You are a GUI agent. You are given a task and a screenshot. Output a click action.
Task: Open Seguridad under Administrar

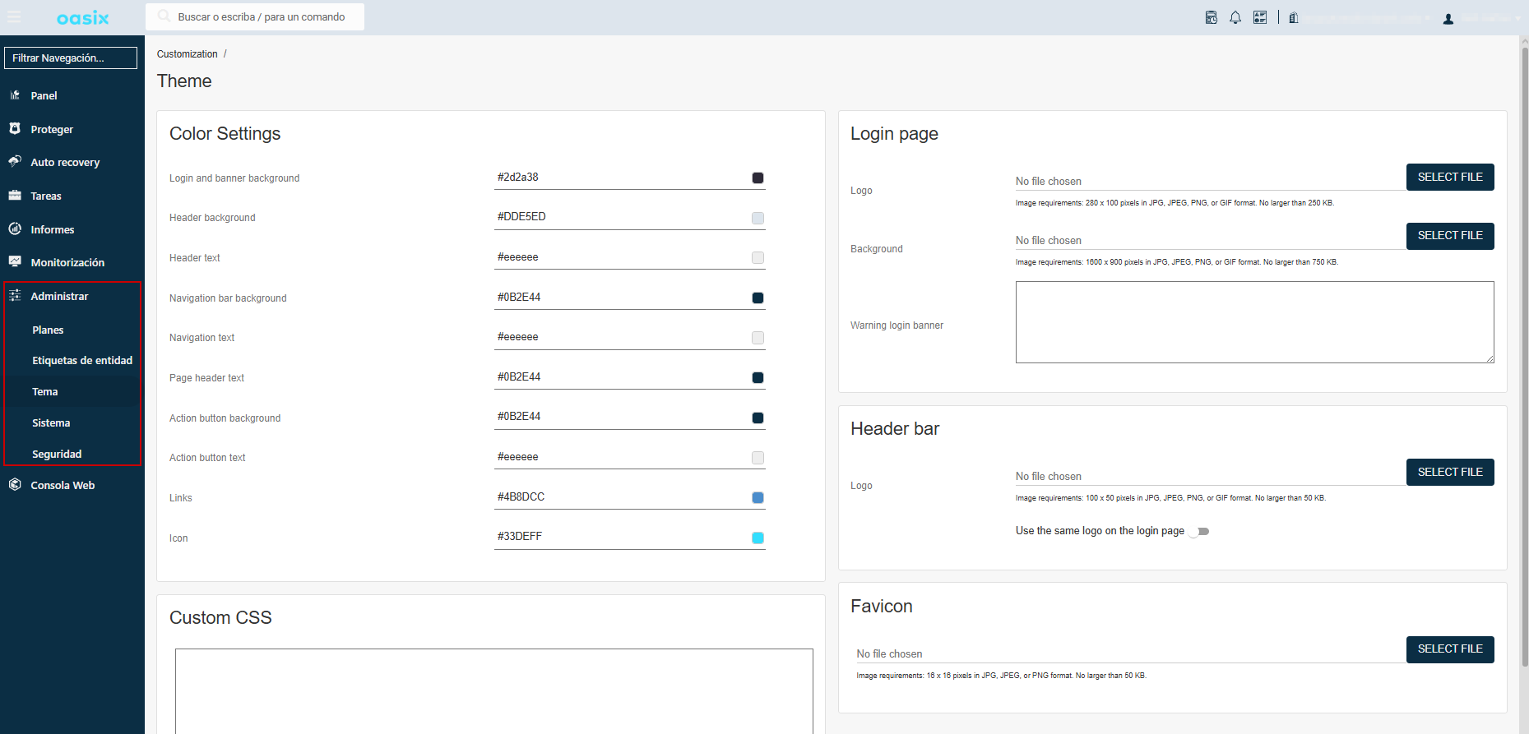57,455
